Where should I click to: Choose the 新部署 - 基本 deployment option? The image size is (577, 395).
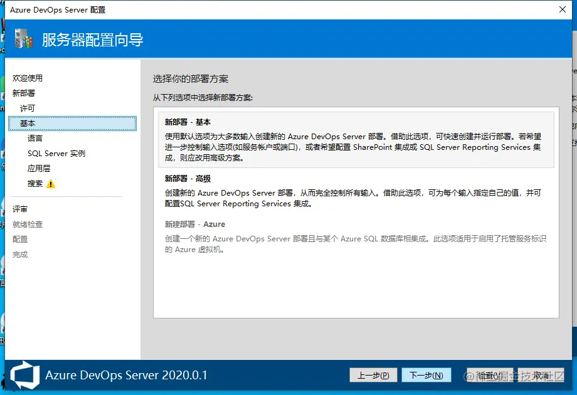(356, 140)
